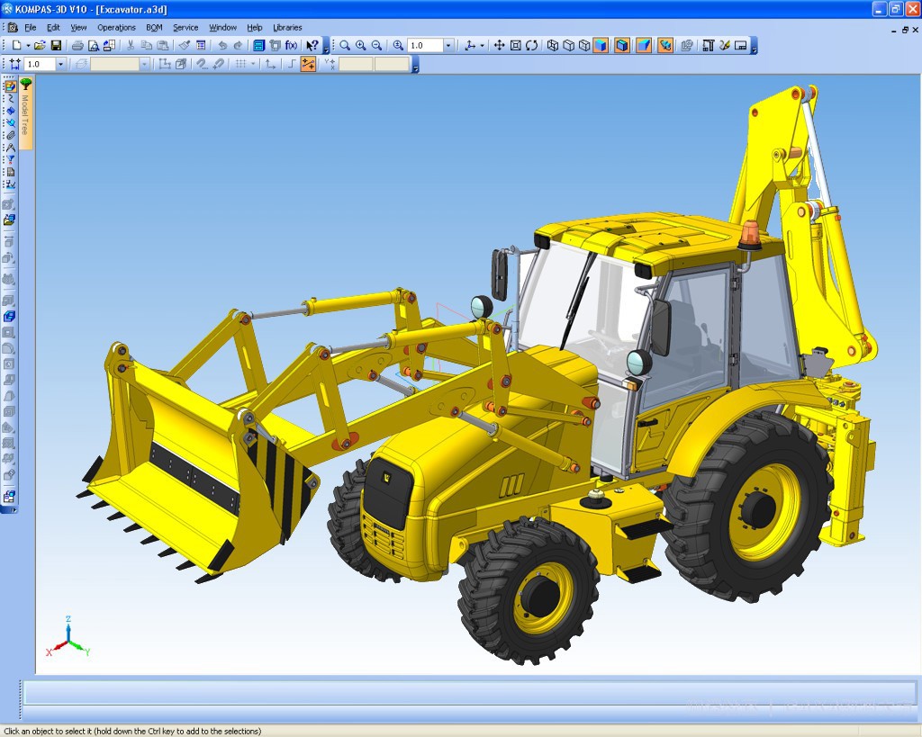Open the Operations menu
The height and width of the screenshot is (737, 922).
[x=116, y=27]
